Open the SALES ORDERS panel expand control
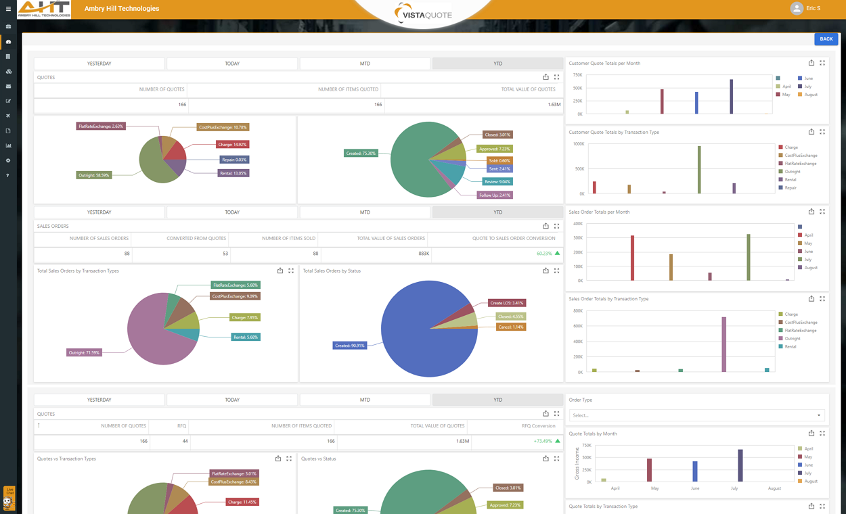 pyautogui.click(x=556, y=225)
